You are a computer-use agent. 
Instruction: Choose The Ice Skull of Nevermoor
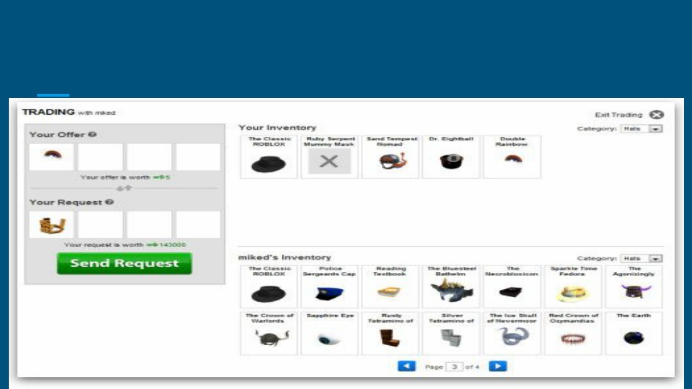512,334
